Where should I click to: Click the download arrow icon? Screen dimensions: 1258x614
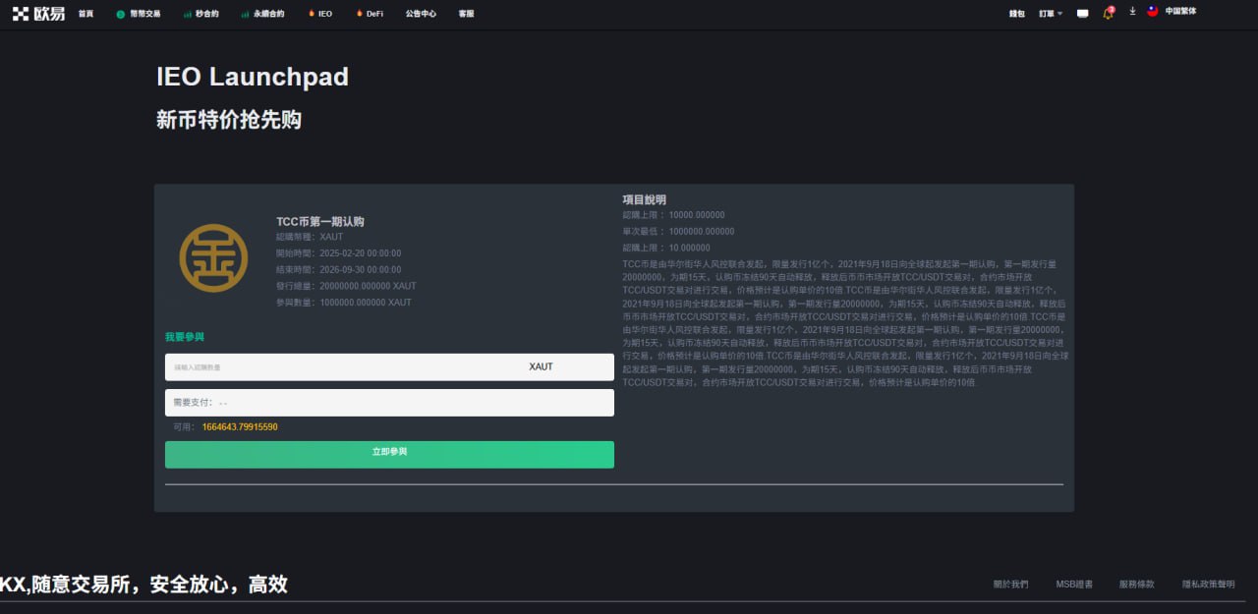pos(1132,12)
